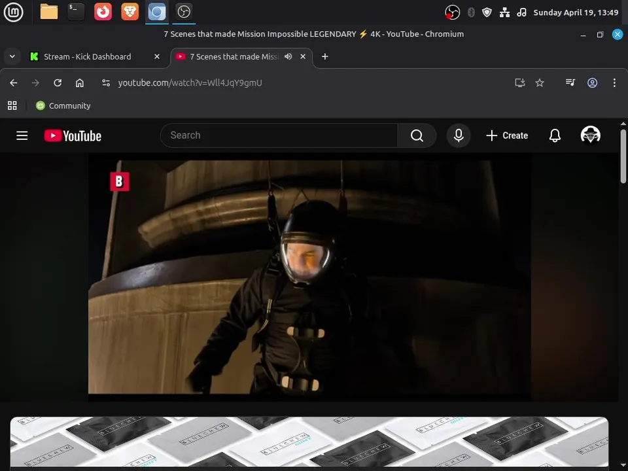Open the BlueChew ad banner

pyautogui.click(x=309, y=442)
